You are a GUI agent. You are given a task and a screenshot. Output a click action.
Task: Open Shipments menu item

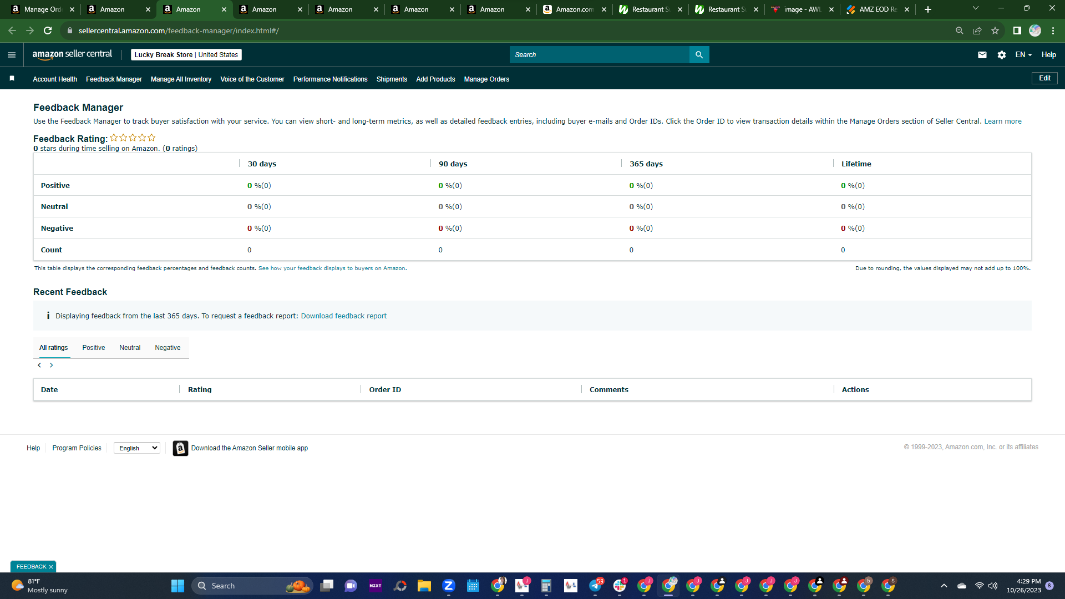[392, 79]
